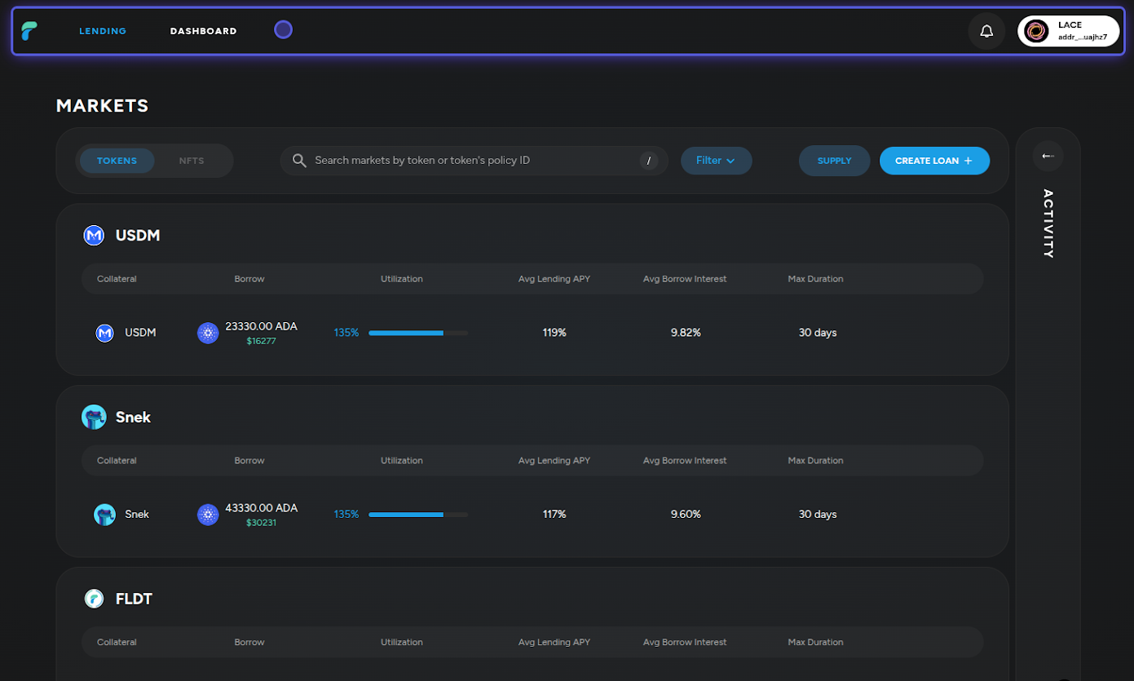Click the $16277 value
Screen dimensions: 1134x681
tap(262, 341)
